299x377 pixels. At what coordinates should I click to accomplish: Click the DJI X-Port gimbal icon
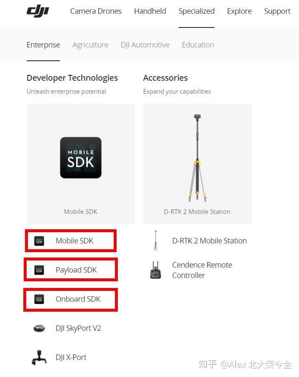(x=39, y=357)
